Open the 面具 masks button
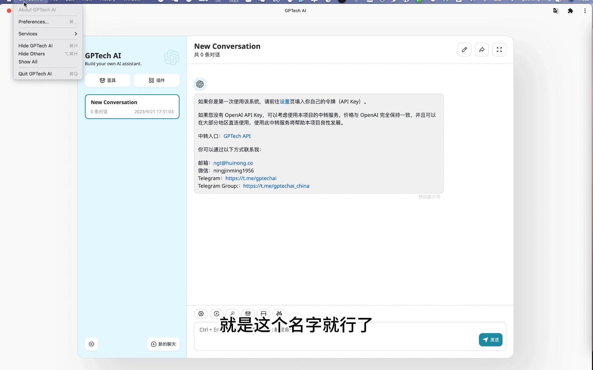This screenshot has height=370, width=593. 108,80
